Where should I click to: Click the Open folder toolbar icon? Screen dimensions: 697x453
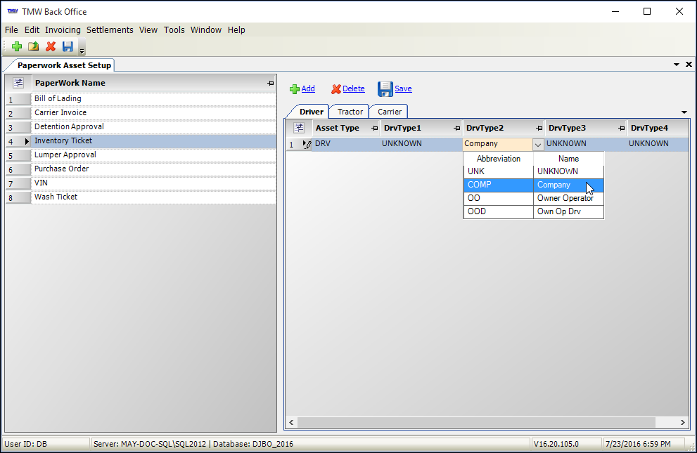pyautogui.click(x=33, y=46)
